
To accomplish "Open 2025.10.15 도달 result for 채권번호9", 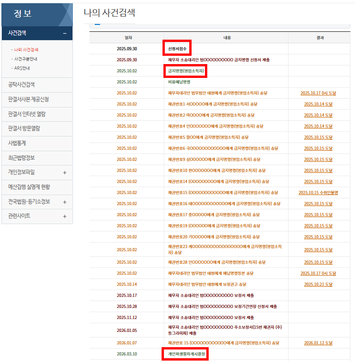I will coord(318,160).
